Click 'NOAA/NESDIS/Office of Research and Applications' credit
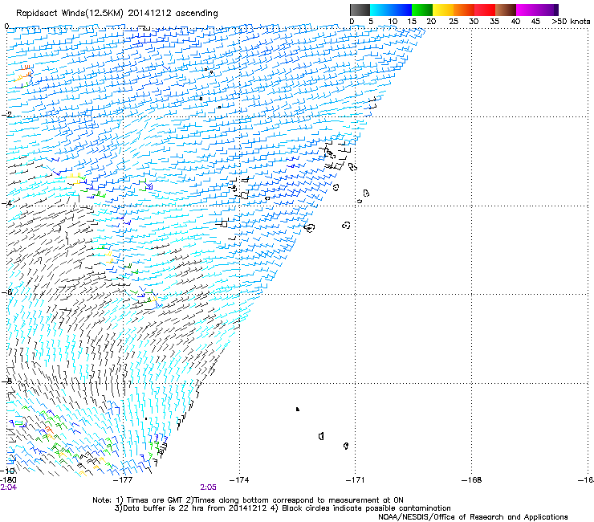The height and width of the screenshot is (522, 594). point(473,516)
